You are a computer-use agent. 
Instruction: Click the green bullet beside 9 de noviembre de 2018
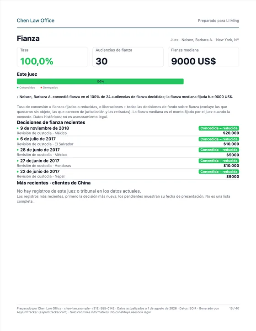18,128
